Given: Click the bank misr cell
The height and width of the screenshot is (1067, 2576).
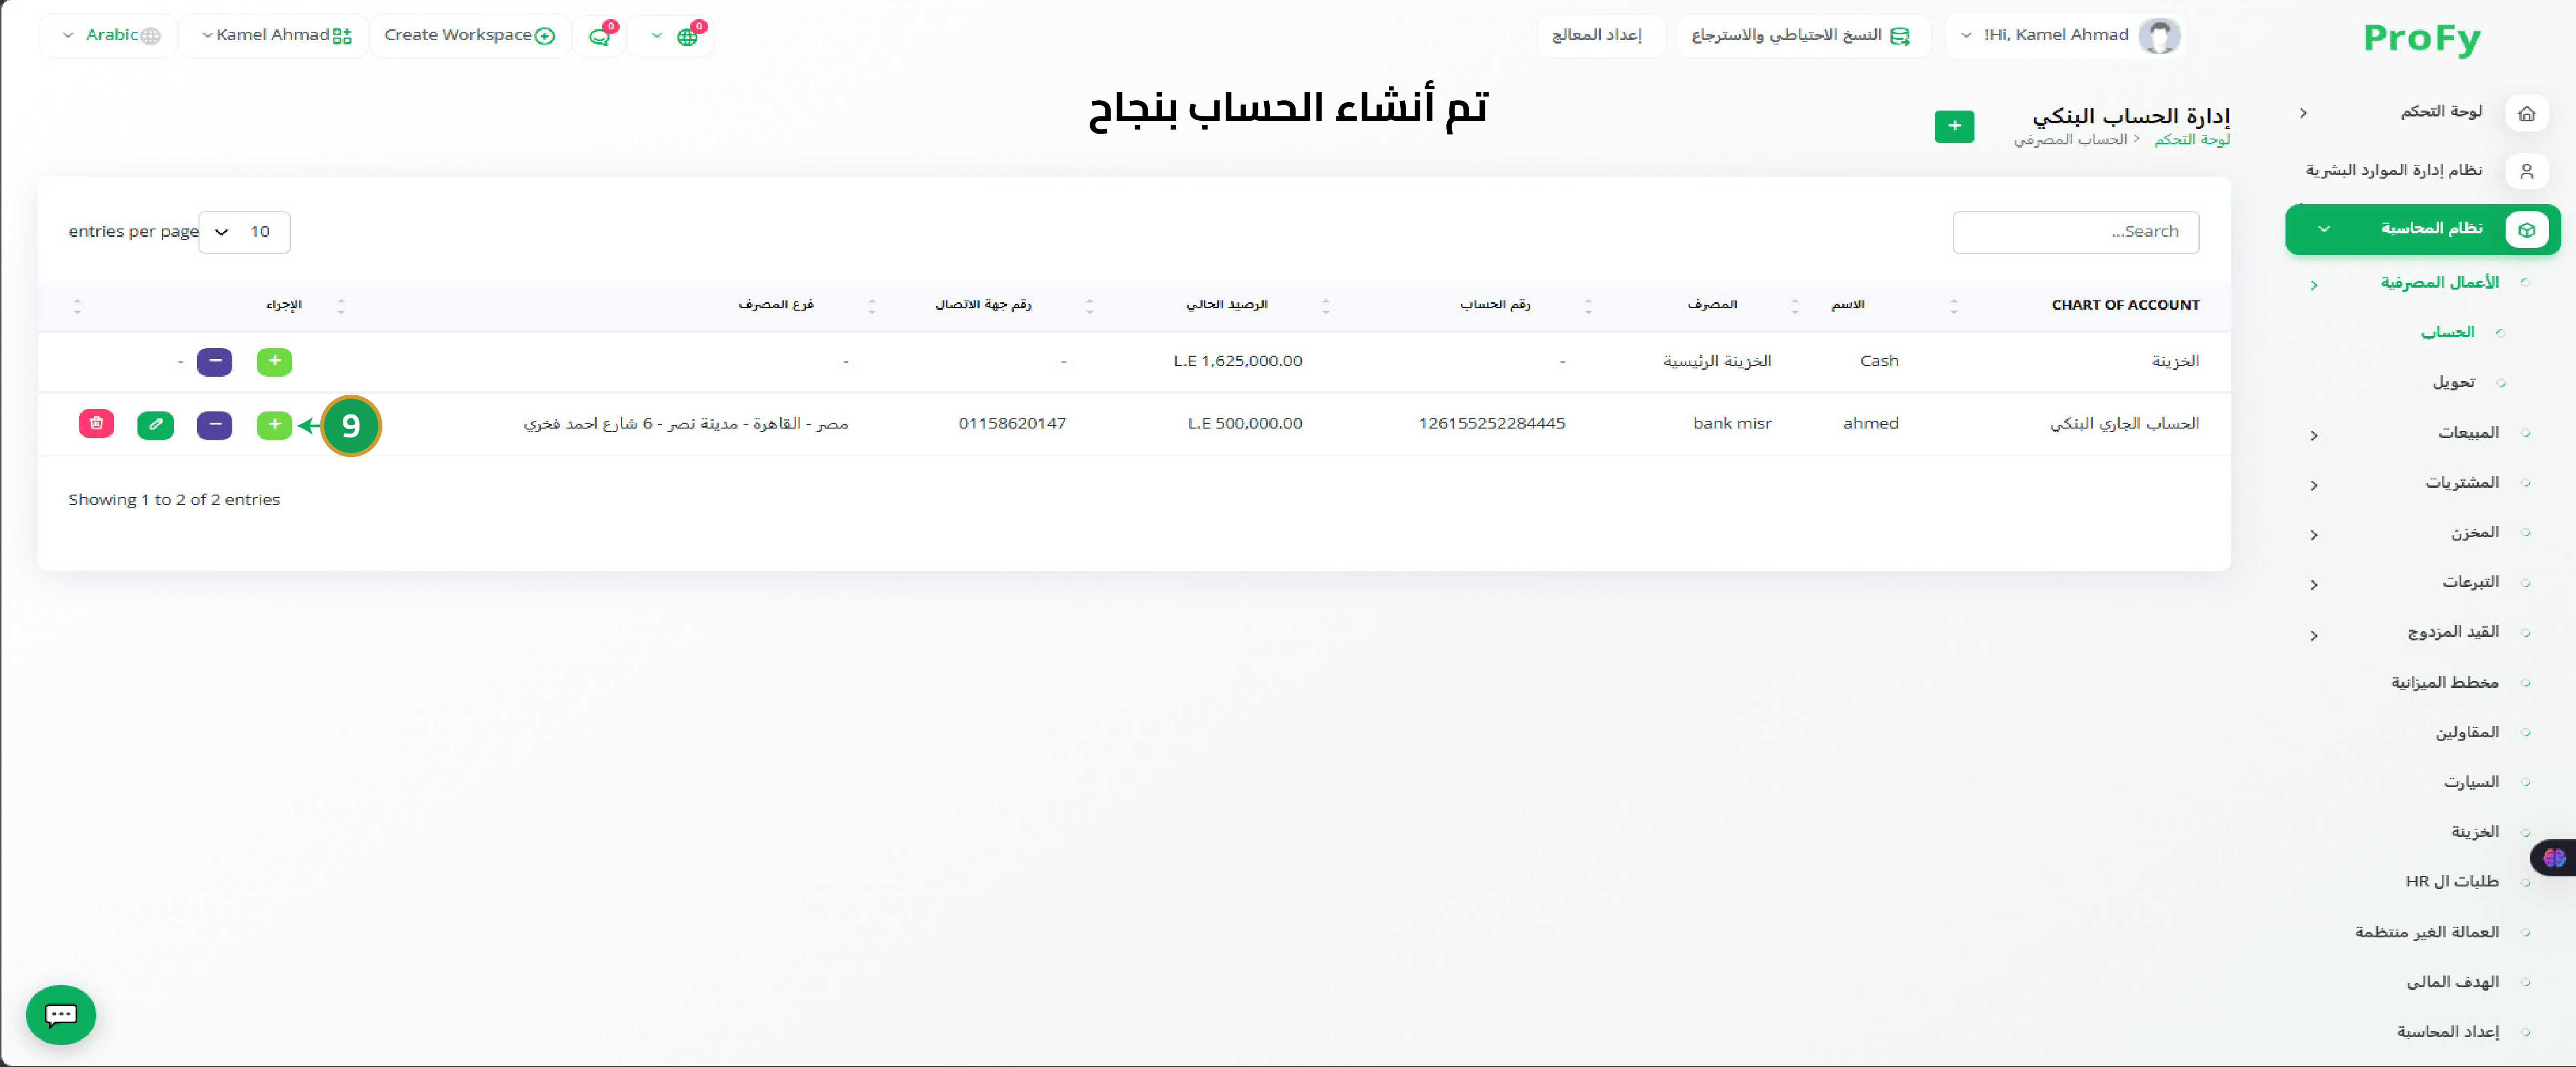Looking at the screenshot, I should click(1732, 424).
